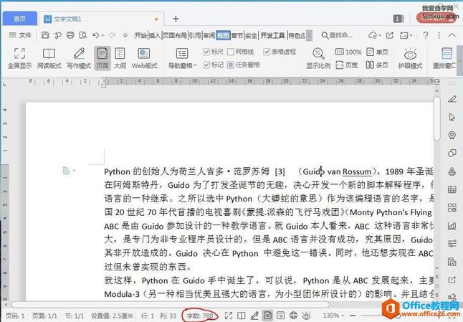Open the 开发工具 ribbon tab
Image resolution: width=463 pixels, height=322 pixels.
(272, 35)
